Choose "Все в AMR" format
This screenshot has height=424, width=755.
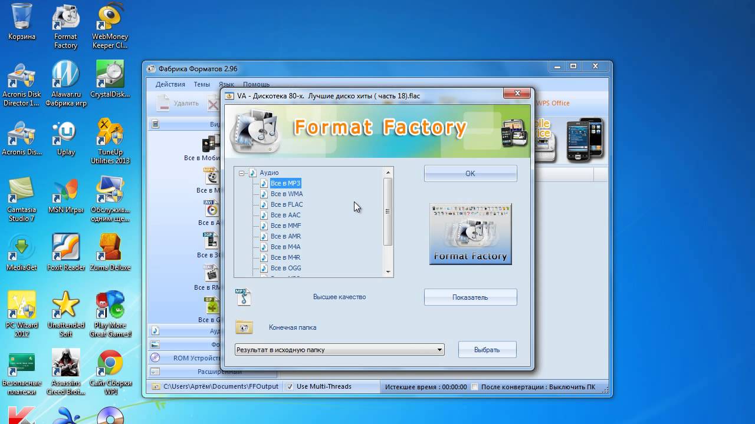tap(285, 236)
